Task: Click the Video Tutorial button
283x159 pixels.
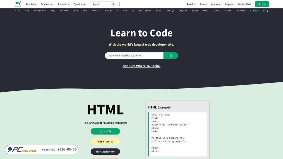Action: (x=105, y=142)
